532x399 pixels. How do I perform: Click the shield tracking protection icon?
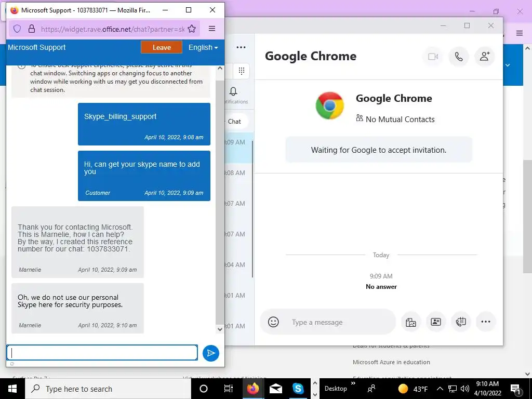(17, 29)
